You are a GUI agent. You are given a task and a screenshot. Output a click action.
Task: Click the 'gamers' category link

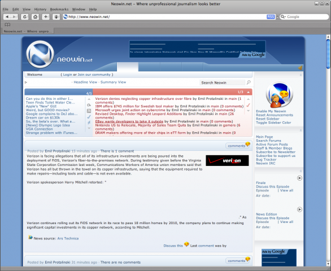tap(229, 125)
